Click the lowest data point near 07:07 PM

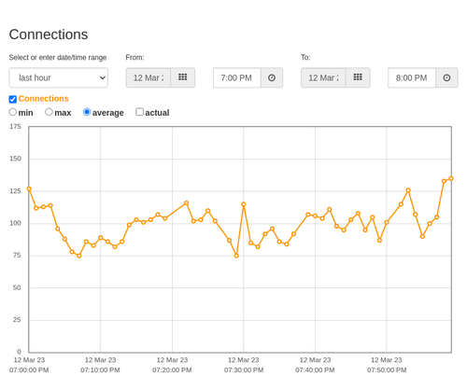click(79, 256)
